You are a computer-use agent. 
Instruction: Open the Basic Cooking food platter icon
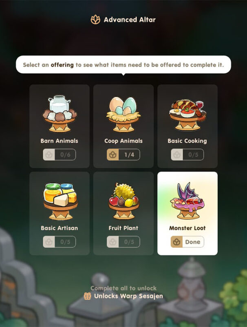tap(187, 115)
